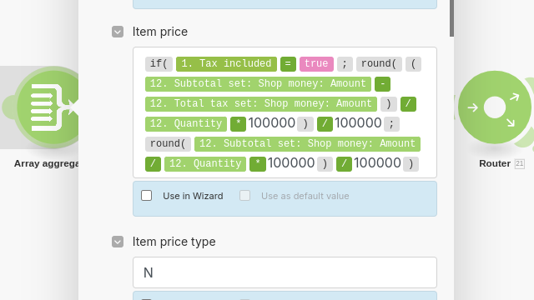Select the minus operator token
Image resolution: width=534 pixels, height=300 pixels.
pyautogui.click(x=382, y=84)
